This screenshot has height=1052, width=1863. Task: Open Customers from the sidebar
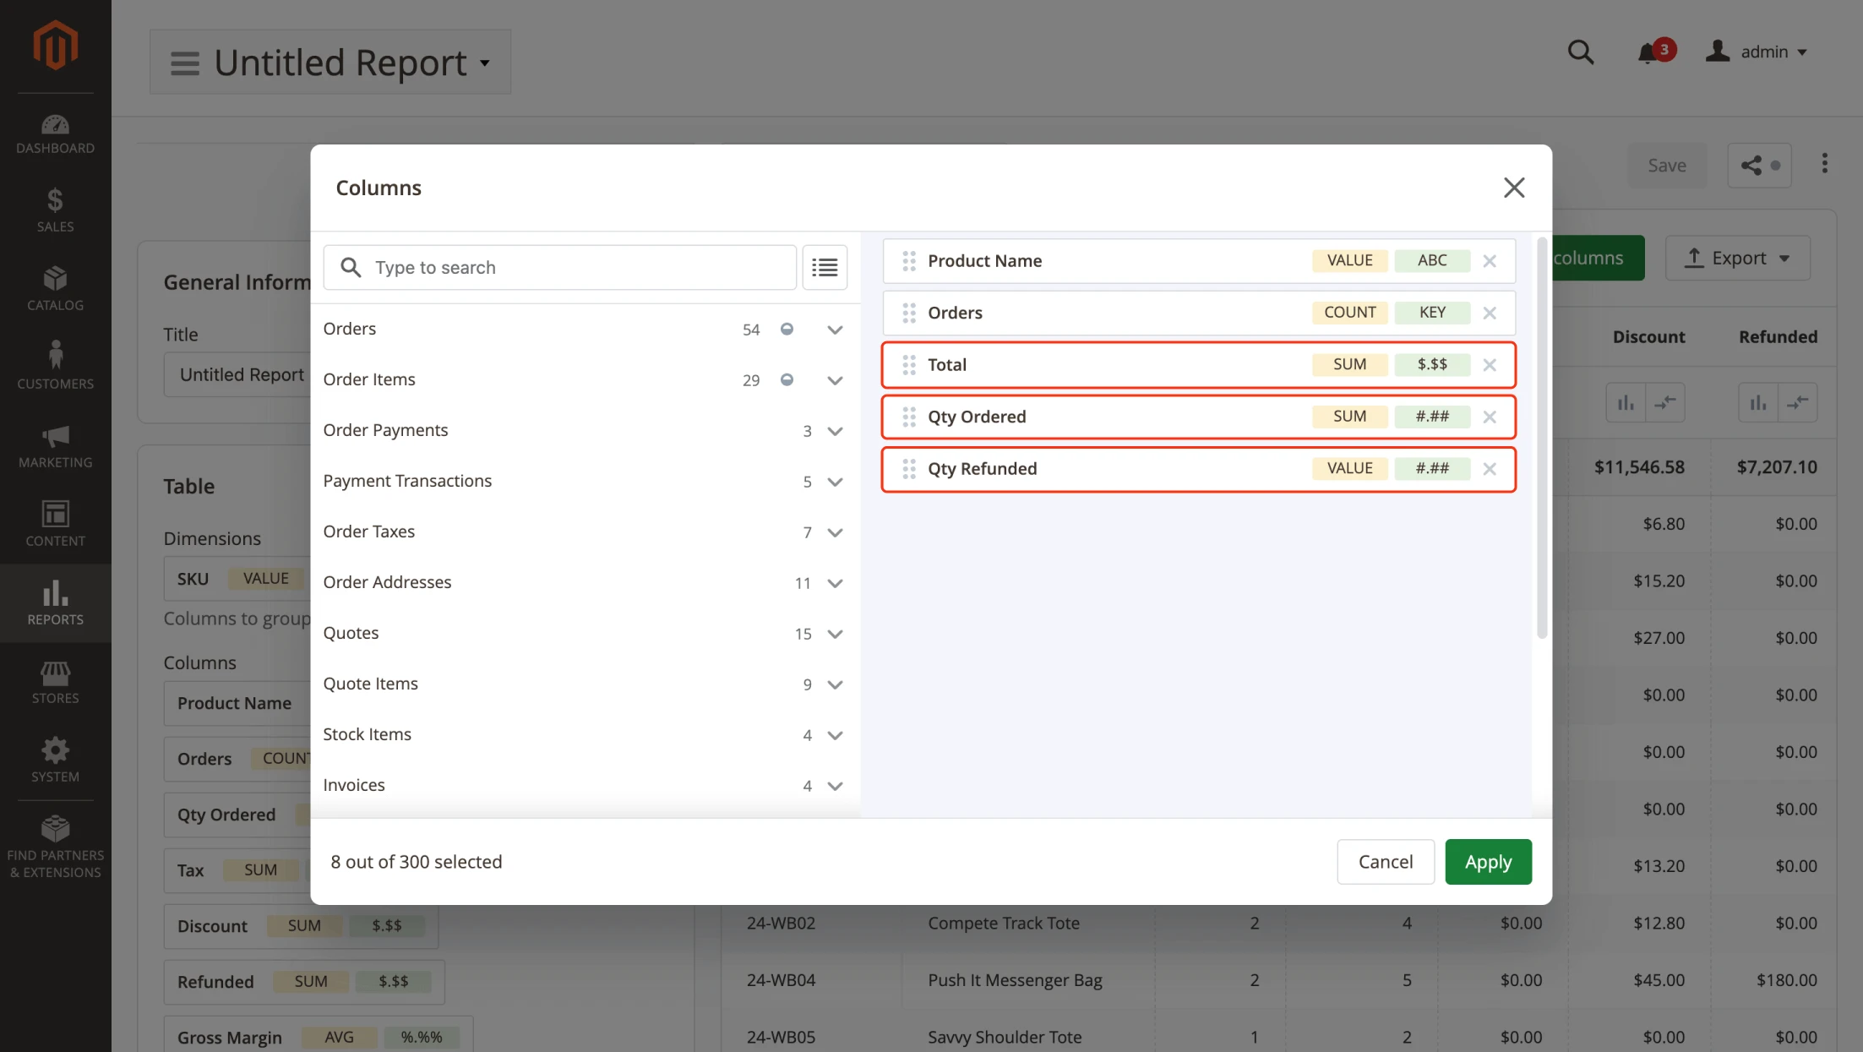[55, 363]
